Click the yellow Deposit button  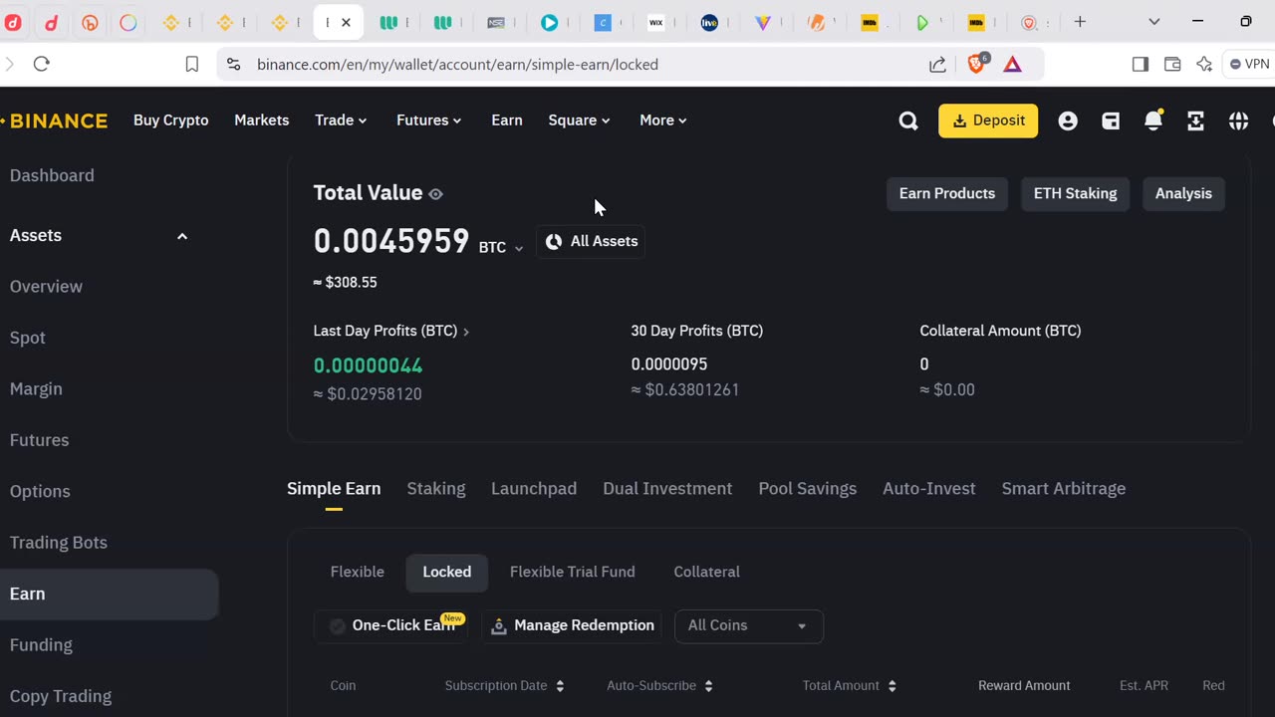point(988,120)
